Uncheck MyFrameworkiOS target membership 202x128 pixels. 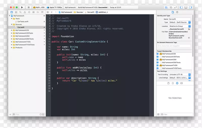point(158,54)
